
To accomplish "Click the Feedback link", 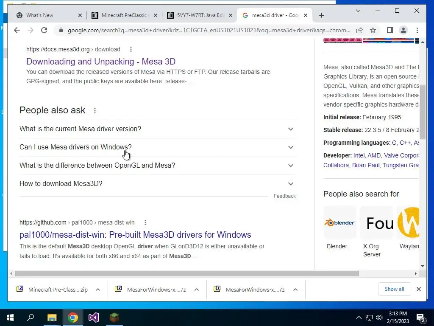I will tap(284, 196).
